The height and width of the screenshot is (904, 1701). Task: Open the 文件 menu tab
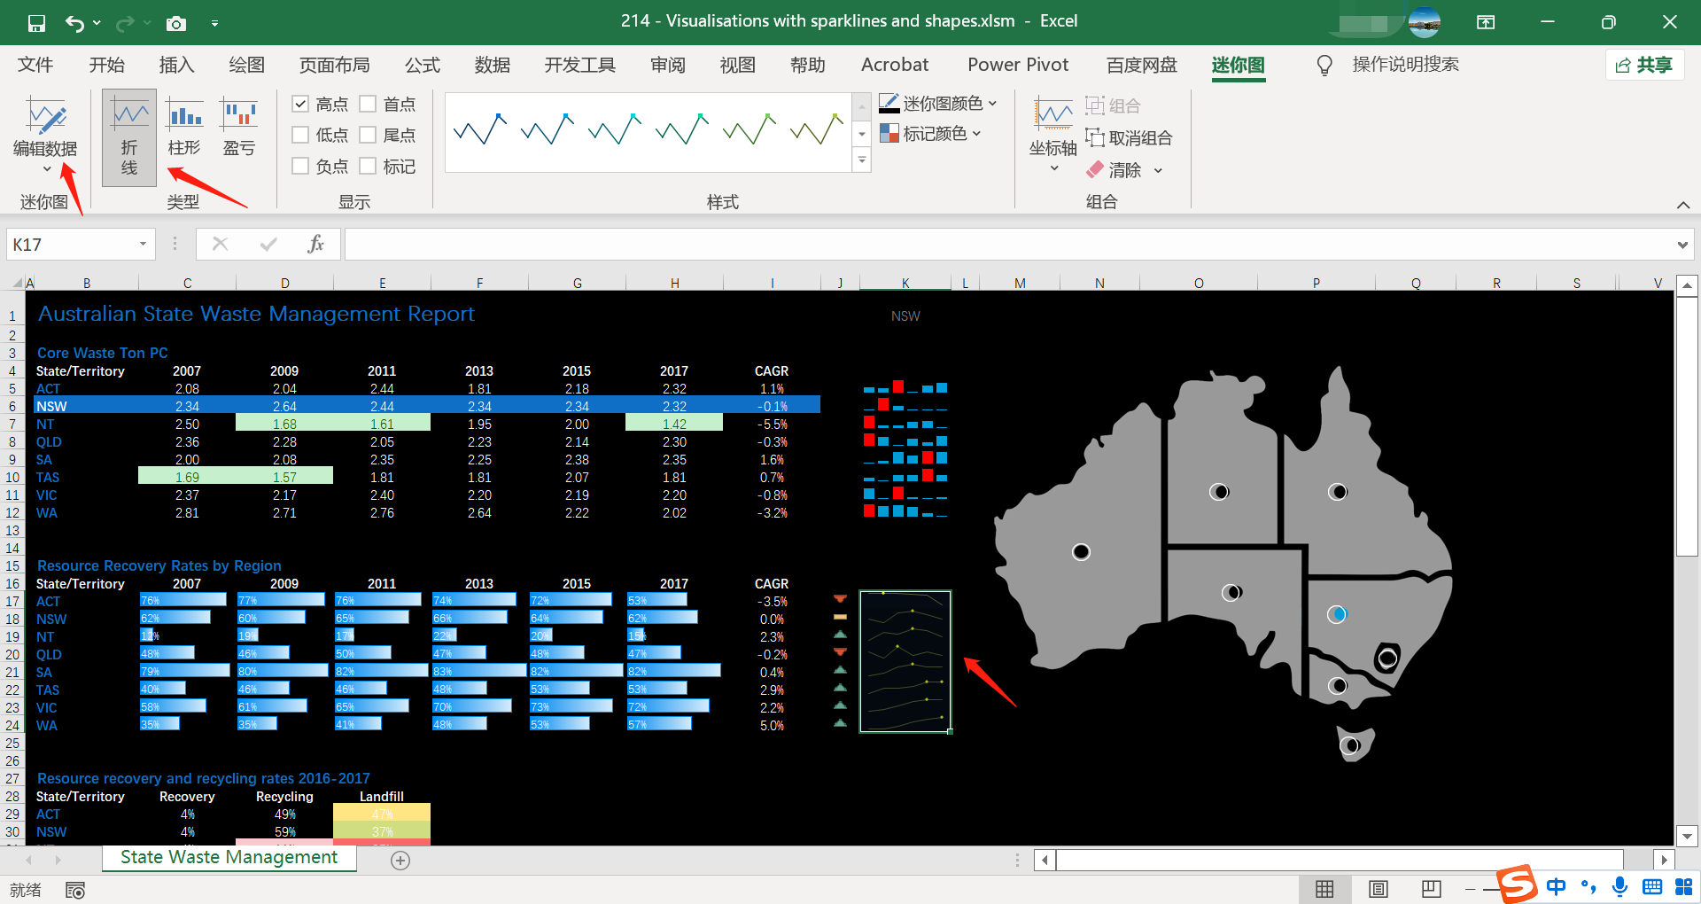pyautogui.click(x=35, y=65)
